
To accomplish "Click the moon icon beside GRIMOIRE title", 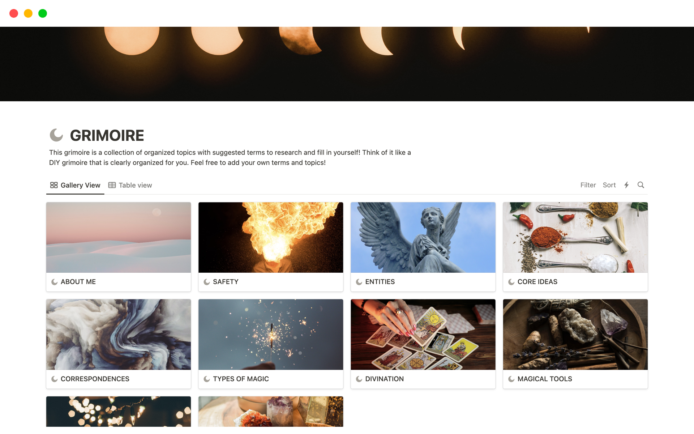I will point(56,135).
